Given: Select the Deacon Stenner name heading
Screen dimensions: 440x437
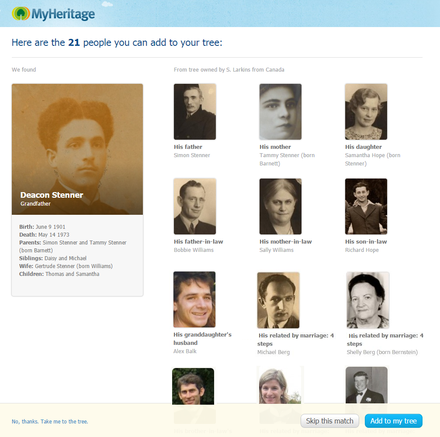Looking at the screenshot, I should tap(52, 195).
